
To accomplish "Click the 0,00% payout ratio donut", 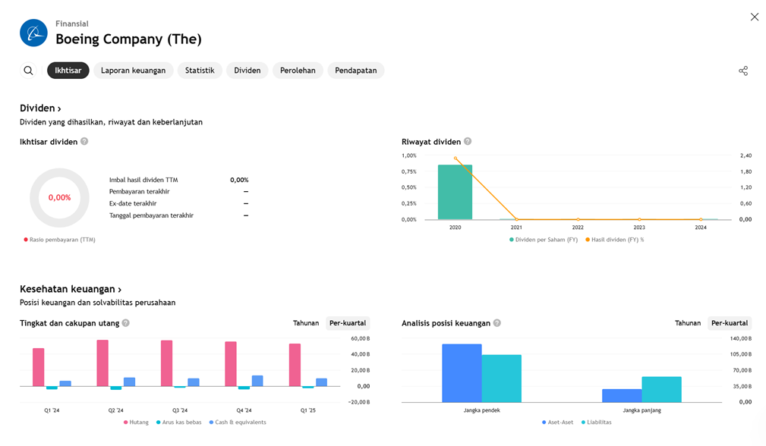I will click(60, 198).
